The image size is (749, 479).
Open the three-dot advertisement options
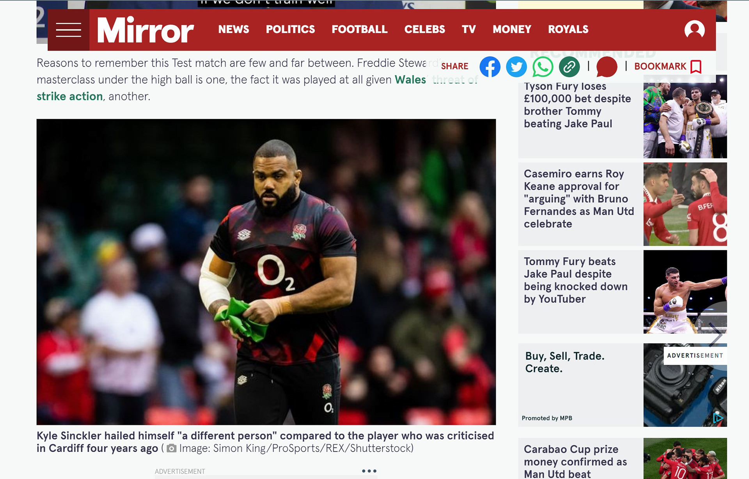pyautogui.click(x=369, y=471)
